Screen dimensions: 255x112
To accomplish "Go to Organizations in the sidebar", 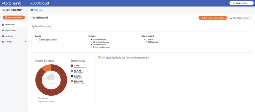I will point(11,30).
